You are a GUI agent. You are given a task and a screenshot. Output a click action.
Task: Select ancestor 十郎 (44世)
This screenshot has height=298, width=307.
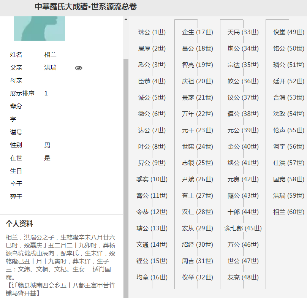click(x=243, y=212)
